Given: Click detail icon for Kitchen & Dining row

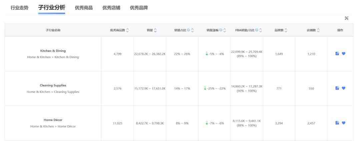Looking at the screenshot, I should 337,54.
